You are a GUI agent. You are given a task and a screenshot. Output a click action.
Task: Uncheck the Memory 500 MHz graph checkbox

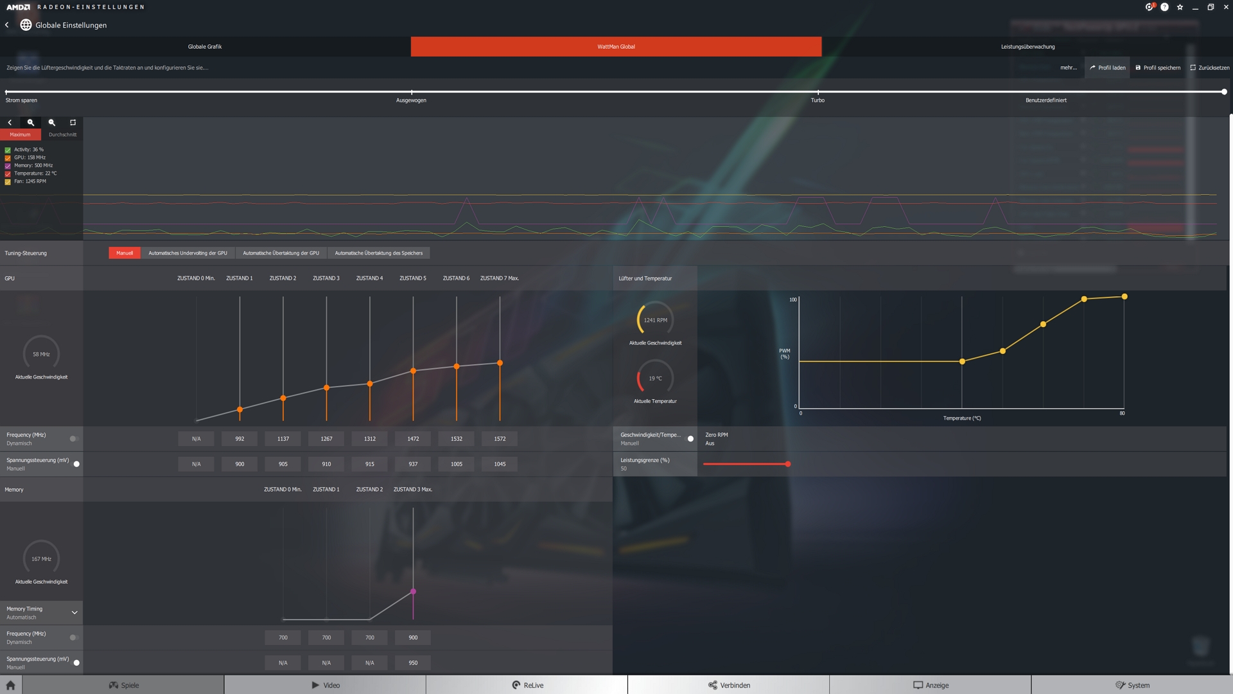point(8,166)
